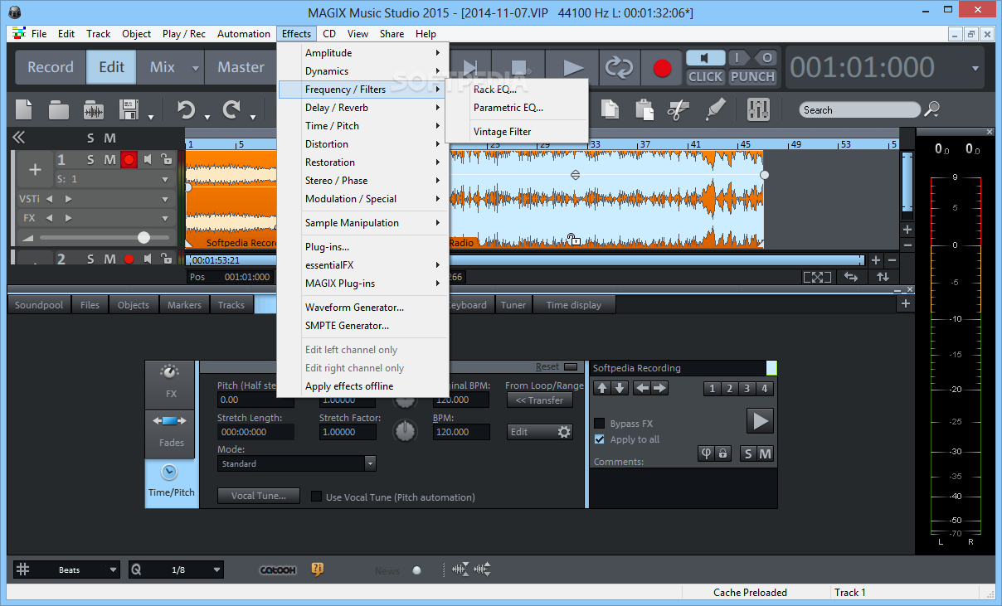Click the Edit button with gear
Image resolution: width=1002 pixels, height=606 pixels.
click(x=539, y=432)
